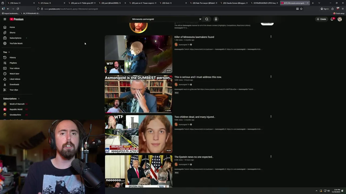The height and width of the screenshot is (194, 346).
Task: Open Two children dead video thumbnail
Action: click(x=138, y=134)
